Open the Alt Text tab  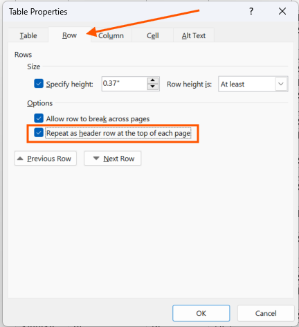(194, 35)
